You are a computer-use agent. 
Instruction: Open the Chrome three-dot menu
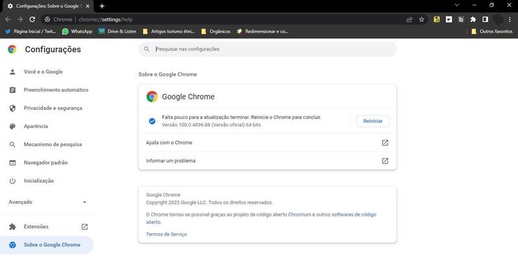pos(510,19)
